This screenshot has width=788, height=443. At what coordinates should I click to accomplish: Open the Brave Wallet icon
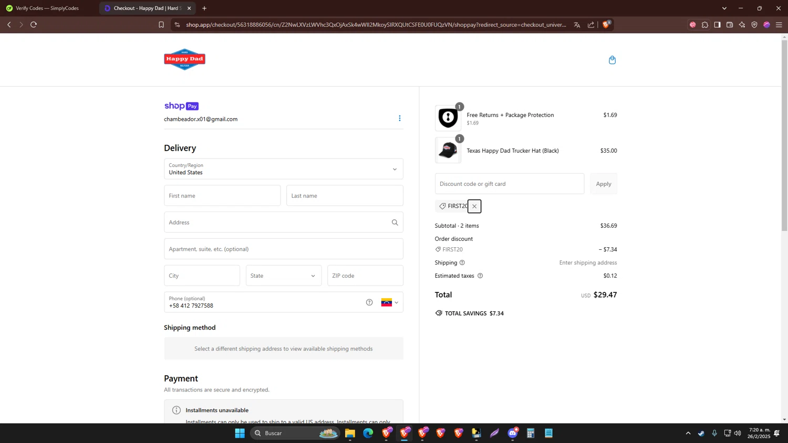pos(730,25)
